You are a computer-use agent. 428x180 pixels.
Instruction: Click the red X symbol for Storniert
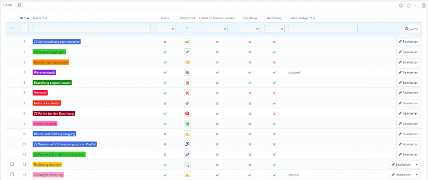pos(187,93)
